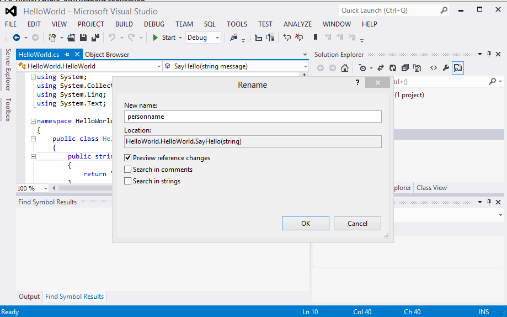Open the BUILD menu
The height and width of the screenshot is (317, 507).
pyautogui.click(x=124, y=24)
